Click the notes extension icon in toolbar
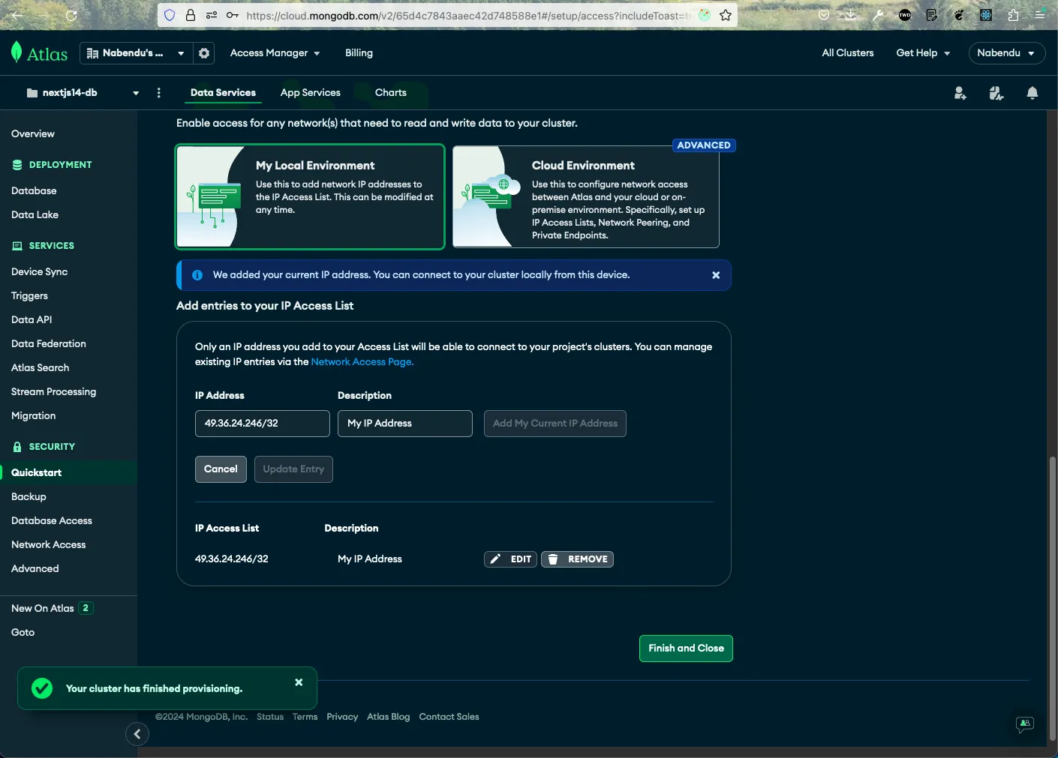1058x758 pixels. pos(932,15)
